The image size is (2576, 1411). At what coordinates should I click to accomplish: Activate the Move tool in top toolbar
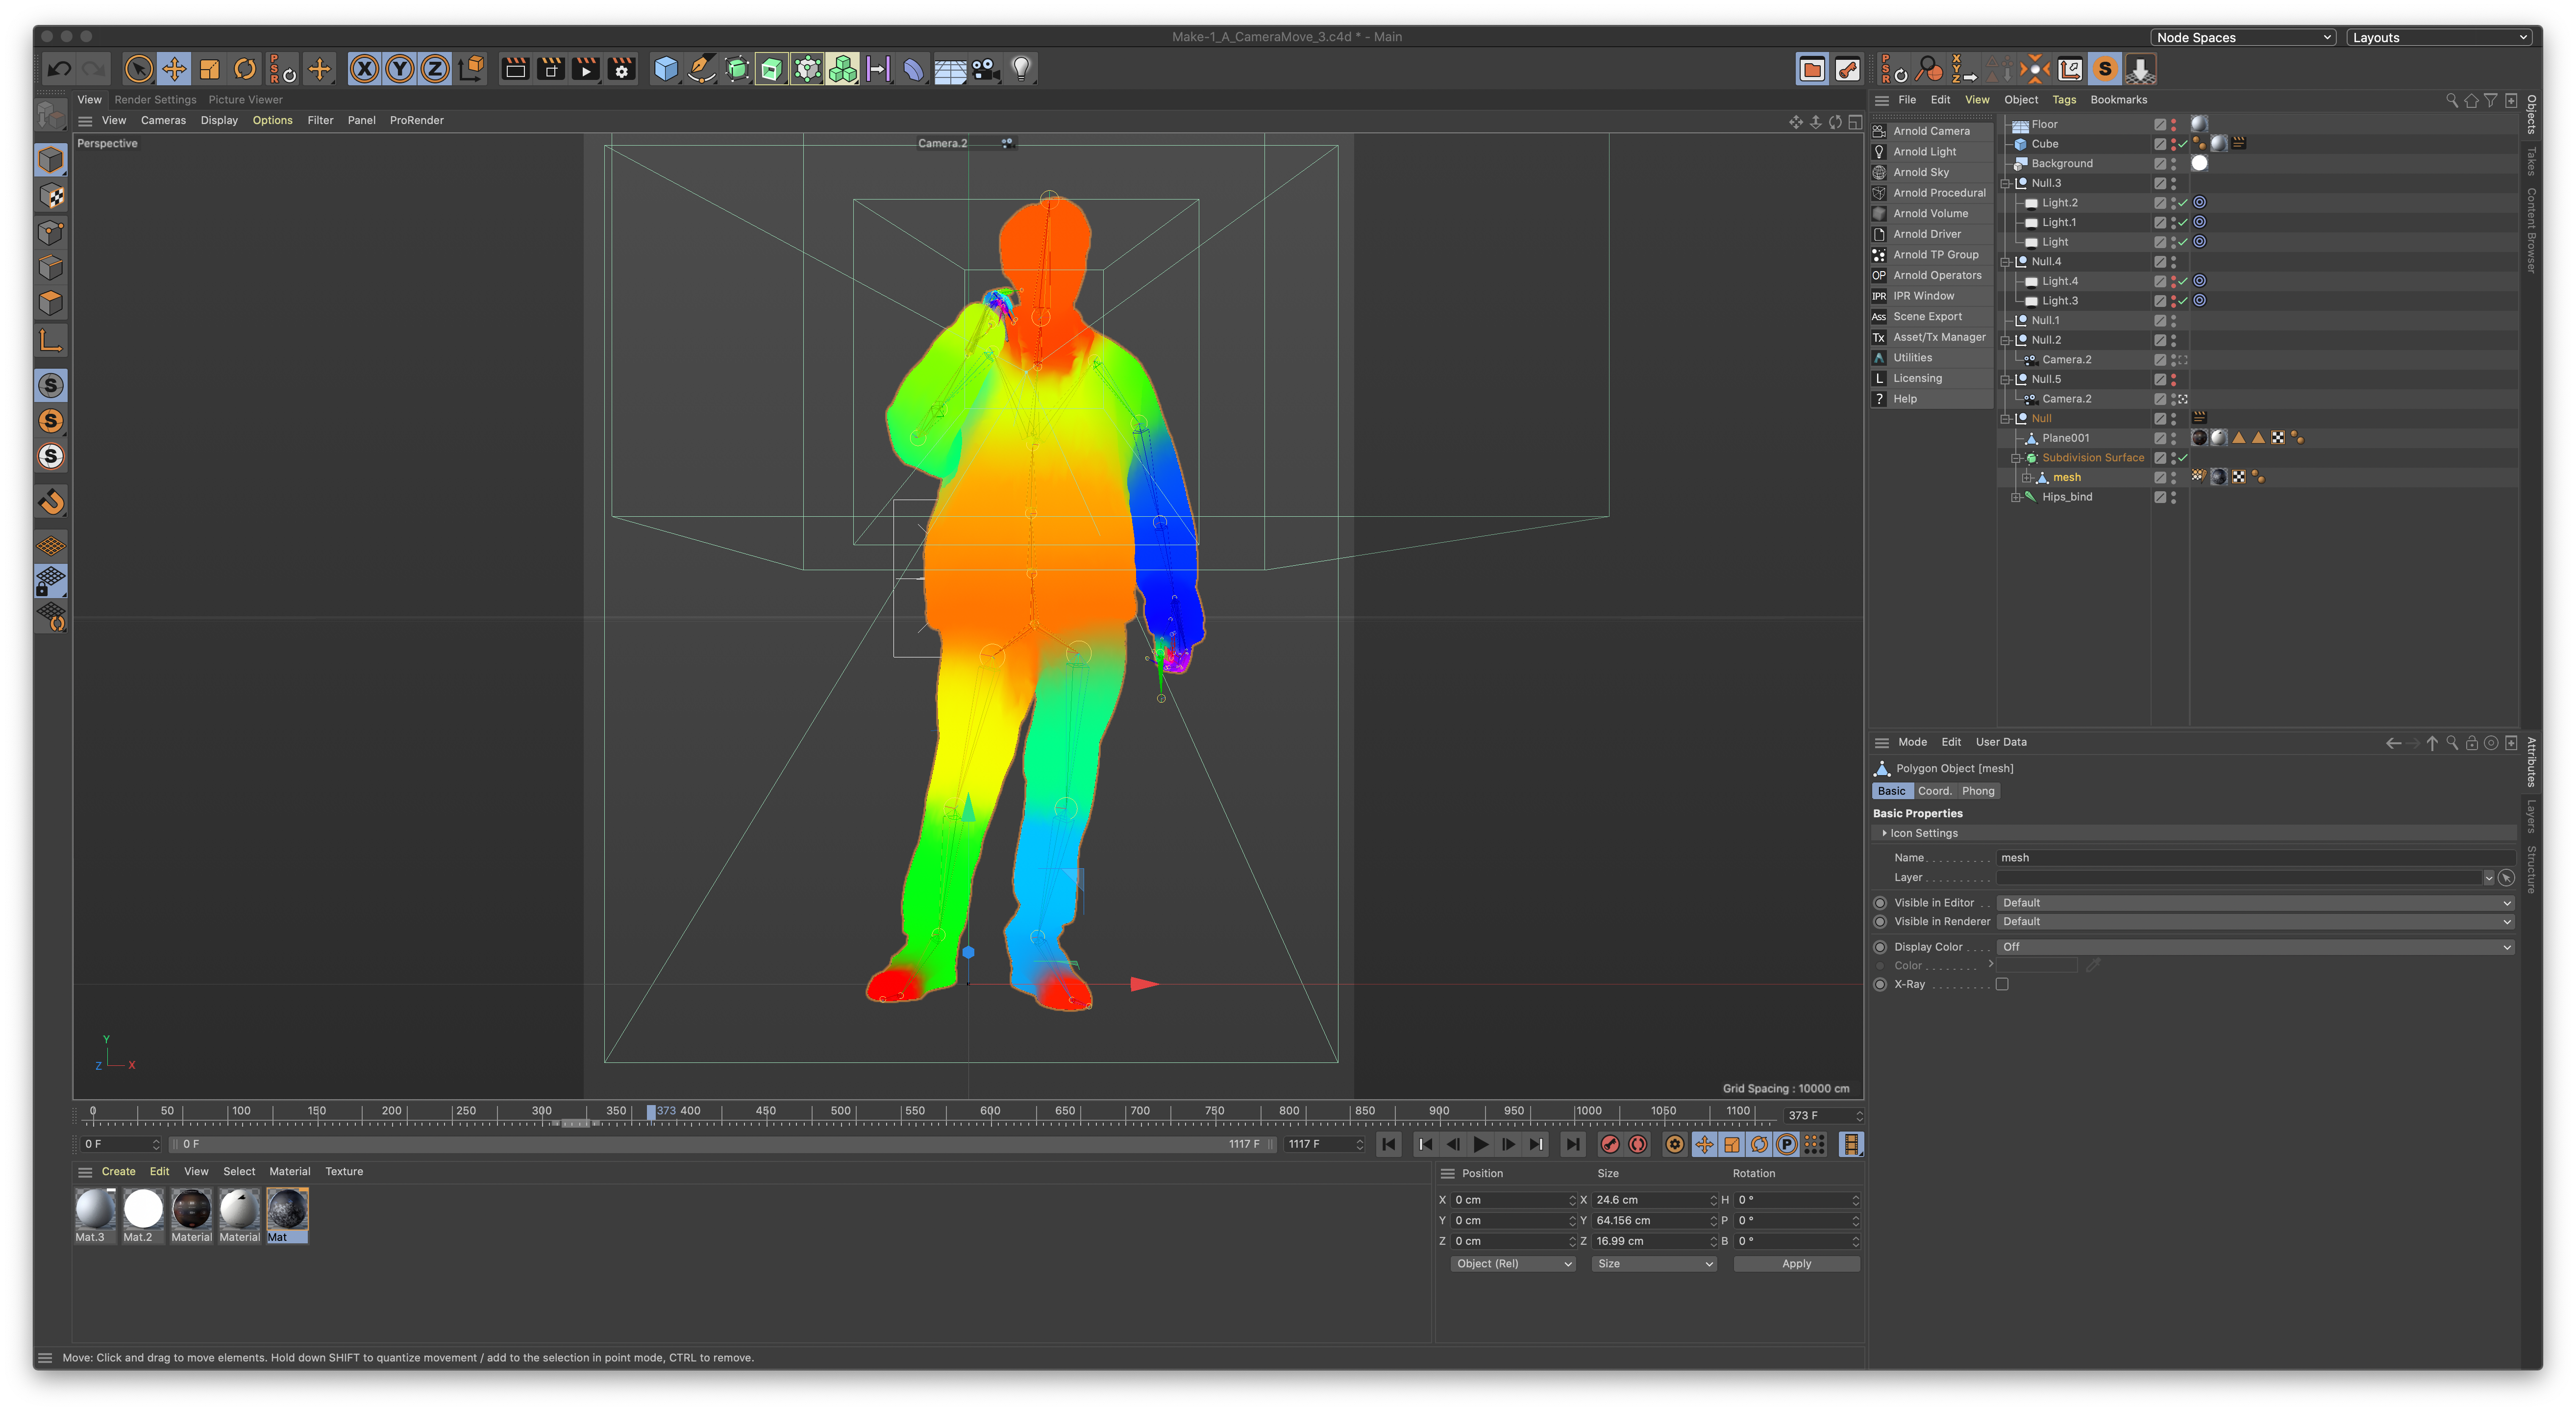tap(174, 69)
